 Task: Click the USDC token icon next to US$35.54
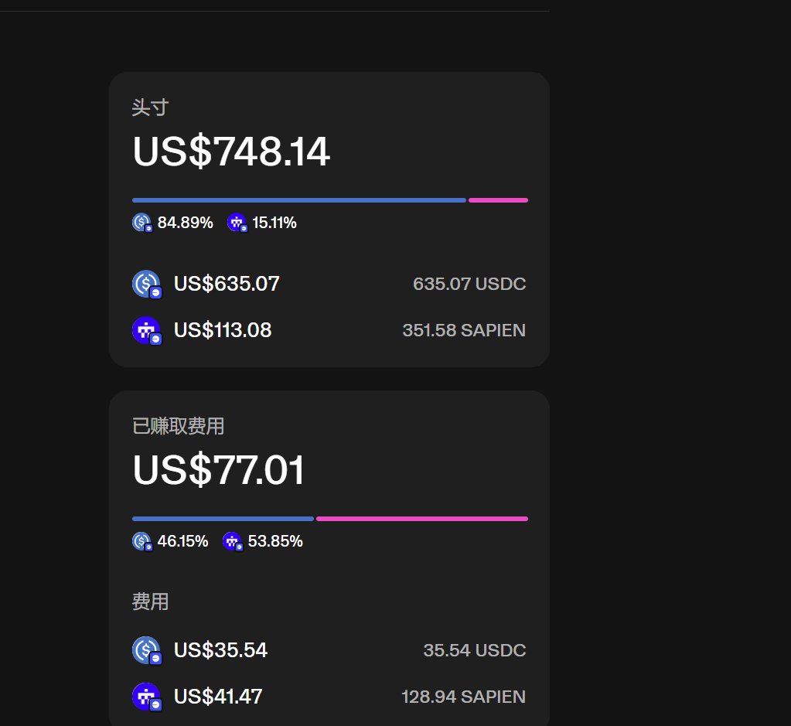tap(145, 650)
